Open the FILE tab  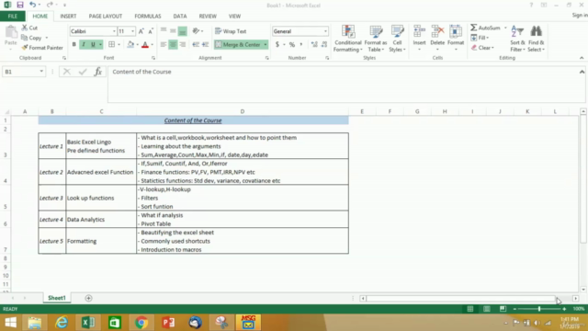(x=12, y=17)
